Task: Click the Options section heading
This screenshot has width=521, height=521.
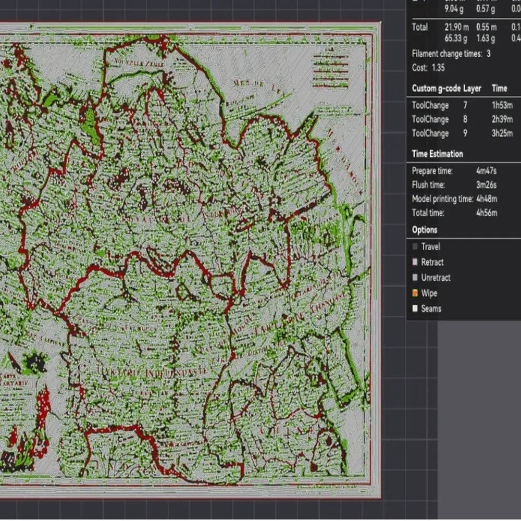Action: pos(425,230)
